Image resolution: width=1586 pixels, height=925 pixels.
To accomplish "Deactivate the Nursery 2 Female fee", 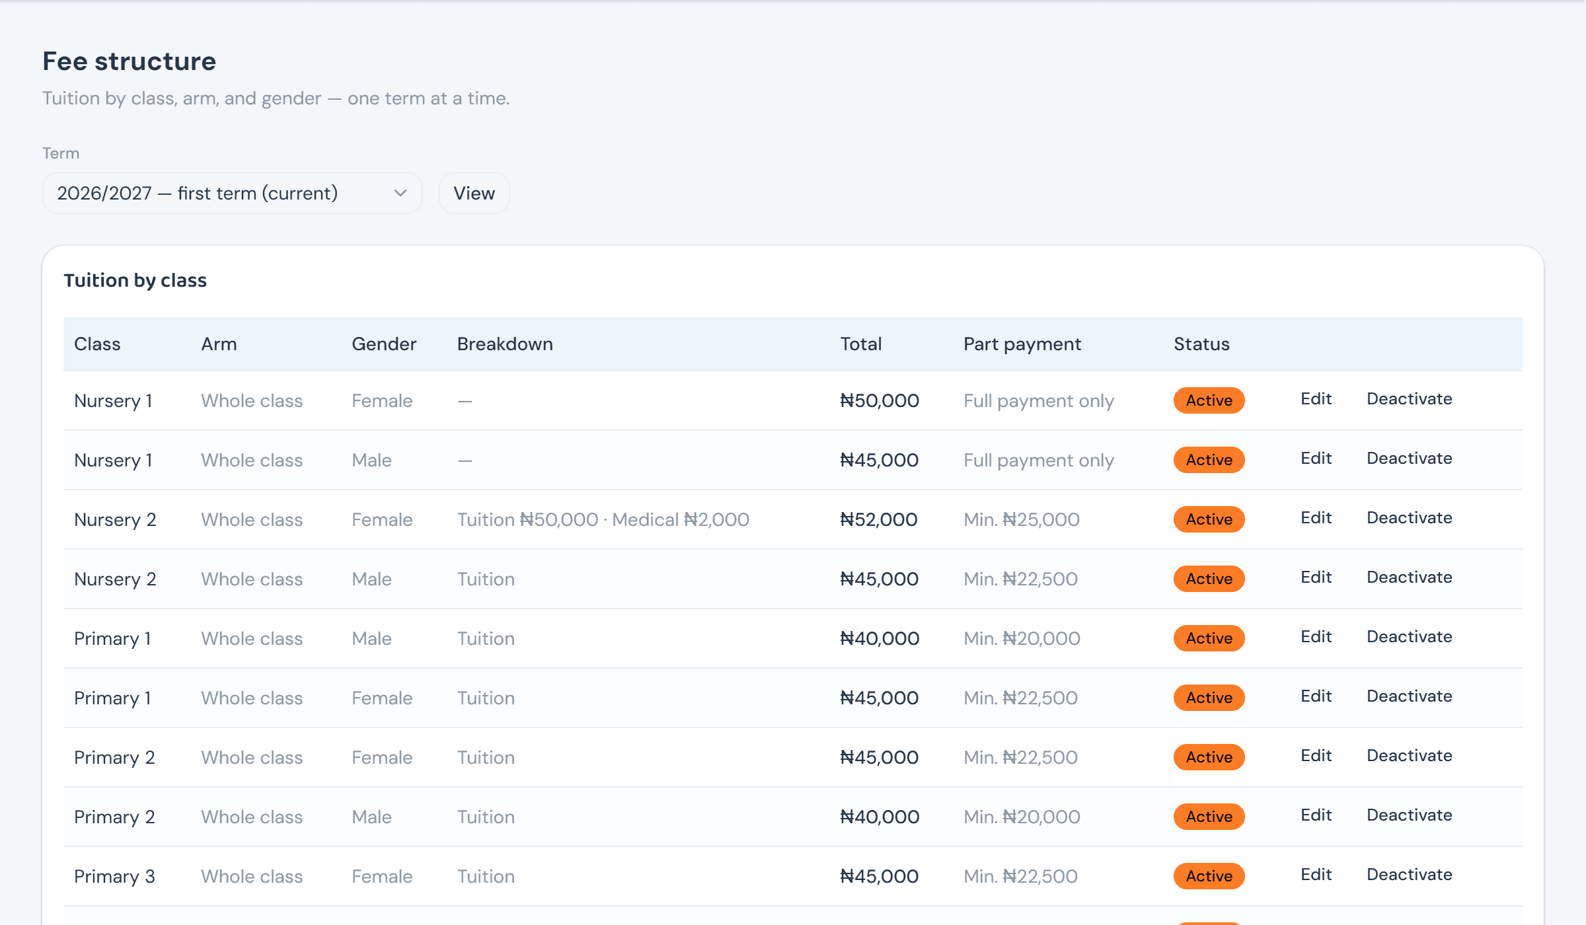I will 1409,518.
